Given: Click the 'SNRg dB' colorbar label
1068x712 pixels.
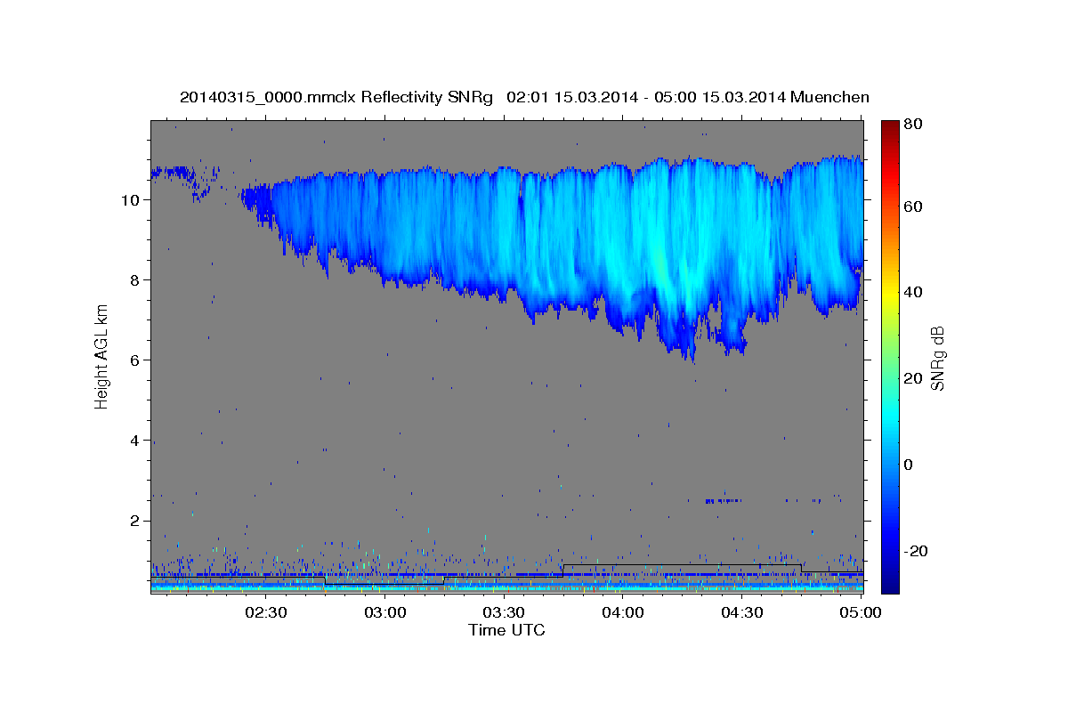Looking at the screenshot, I should pyautogui.click(x=937, y=358).
